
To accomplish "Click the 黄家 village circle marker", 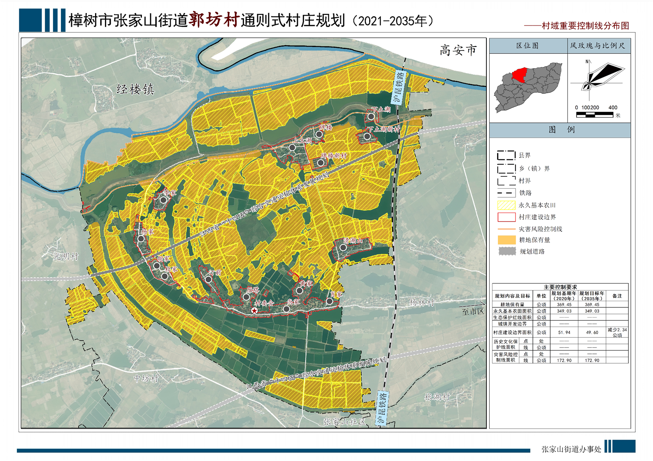I will pos(300,290).
